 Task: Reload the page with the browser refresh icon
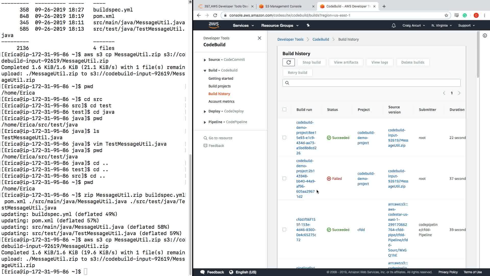coord(215,15)
